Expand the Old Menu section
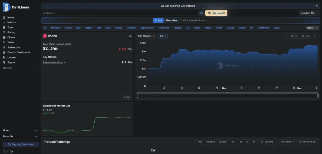Screen dimensions: 322x154 coord(20,68)
